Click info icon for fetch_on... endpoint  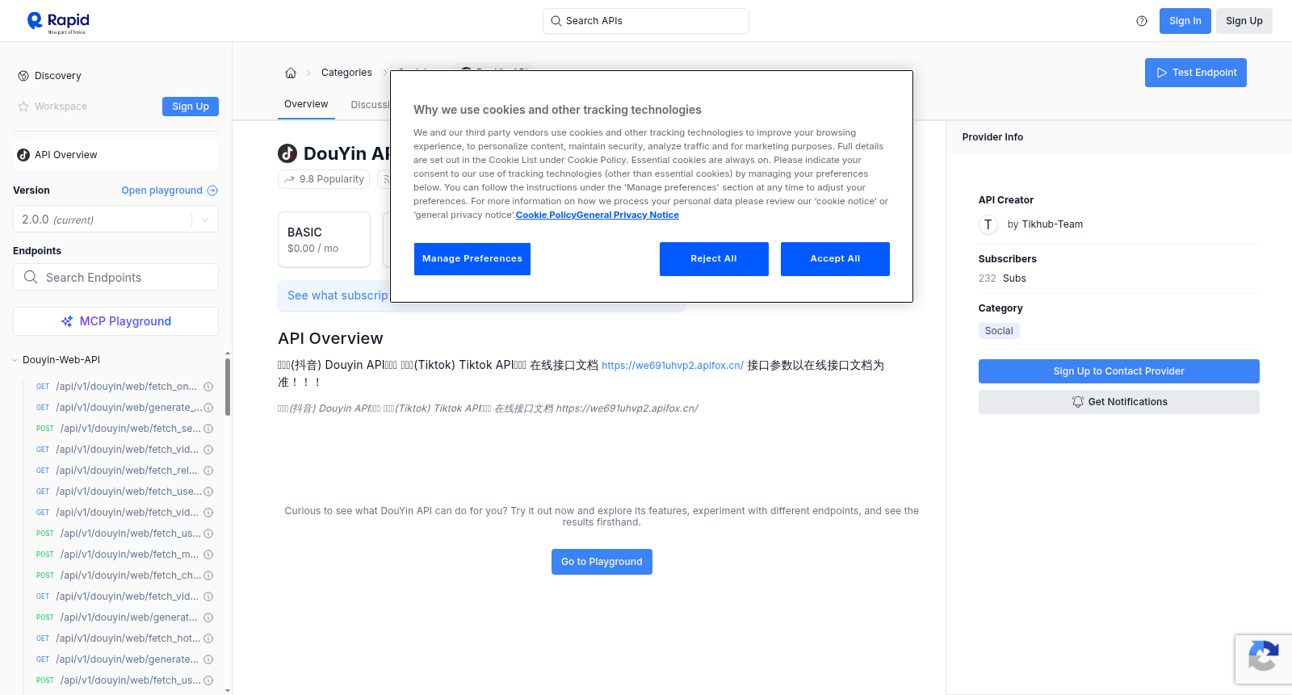click(x=208, y=387)
